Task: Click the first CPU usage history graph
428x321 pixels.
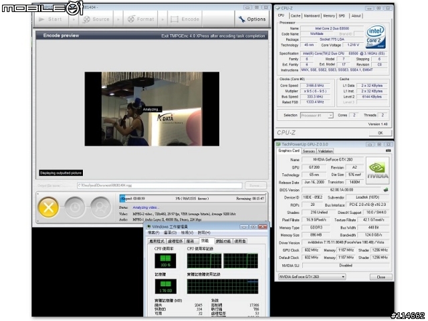Action: [x=204, y=261]
